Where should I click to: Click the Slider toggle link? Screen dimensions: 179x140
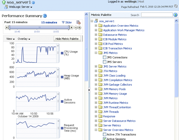click(x=67, y=22)
